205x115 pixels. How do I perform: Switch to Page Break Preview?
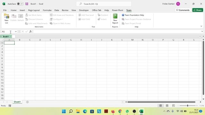pos(173,106)
